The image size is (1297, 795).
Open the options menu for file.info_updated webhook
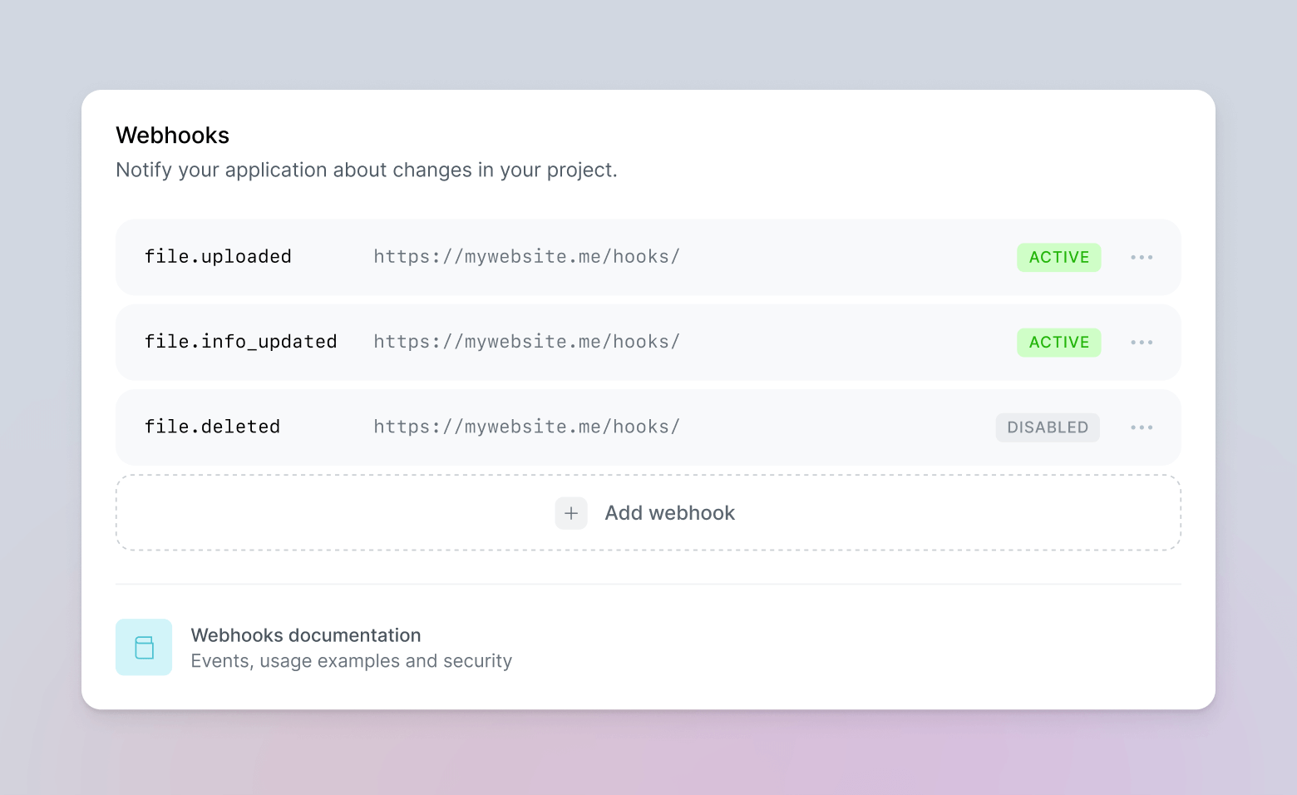1142,342
